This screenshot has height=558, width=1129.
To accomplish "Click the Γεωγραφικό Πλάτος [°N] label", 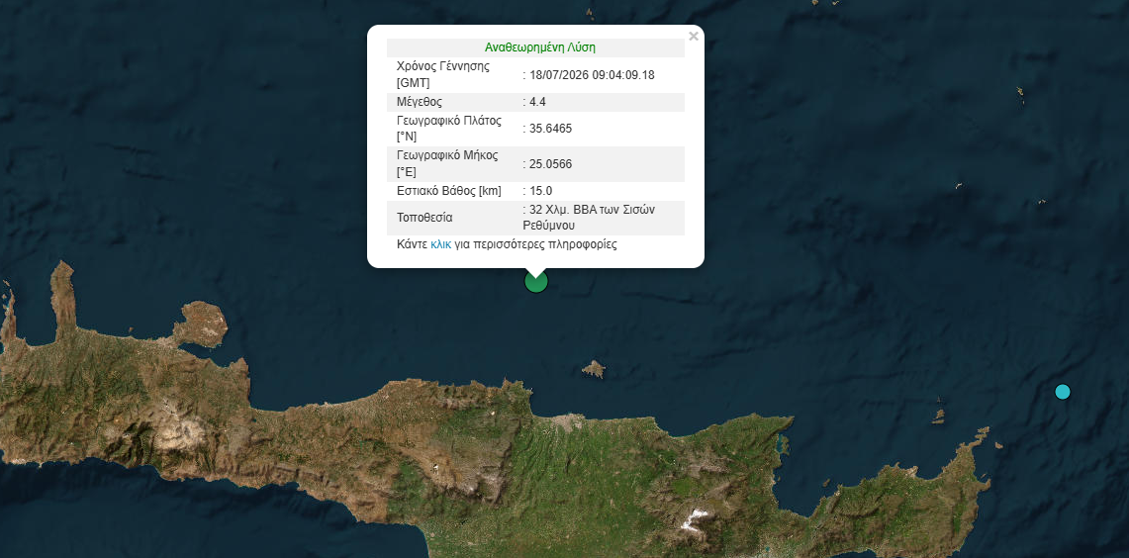I will point(448,129).
